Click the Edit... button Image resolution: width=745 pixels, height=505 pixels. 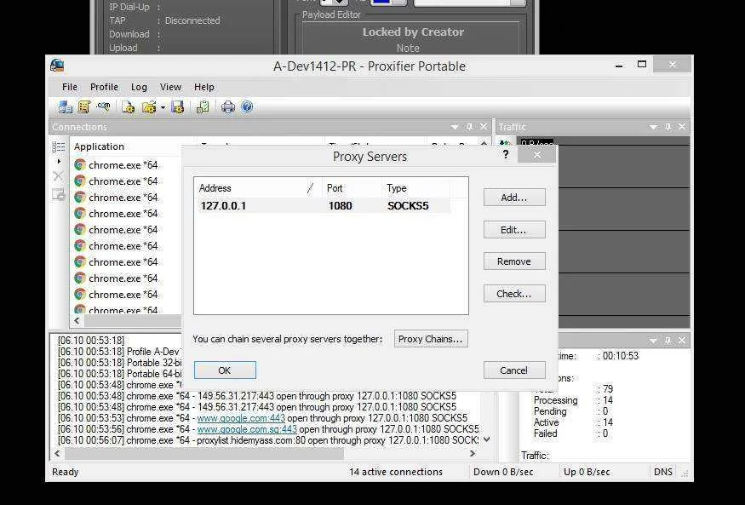click(x=514, y=230)
